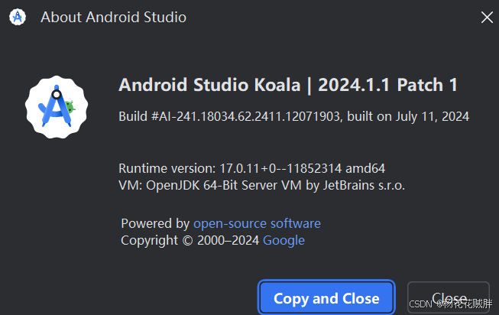Select the 'Android Studio Koala | 2024.1.1 Patch 1' heading

[288, 85]
